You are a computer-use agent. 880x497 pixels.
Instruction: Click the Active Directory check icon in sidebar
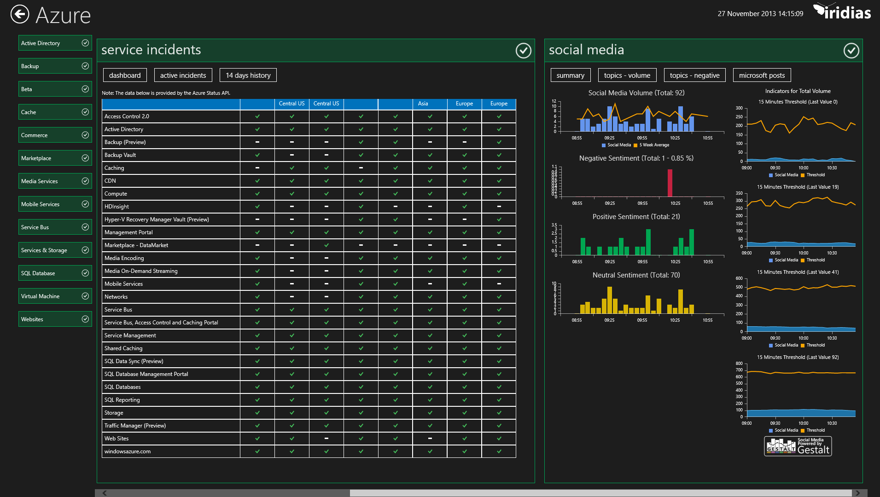click(85, 43)
